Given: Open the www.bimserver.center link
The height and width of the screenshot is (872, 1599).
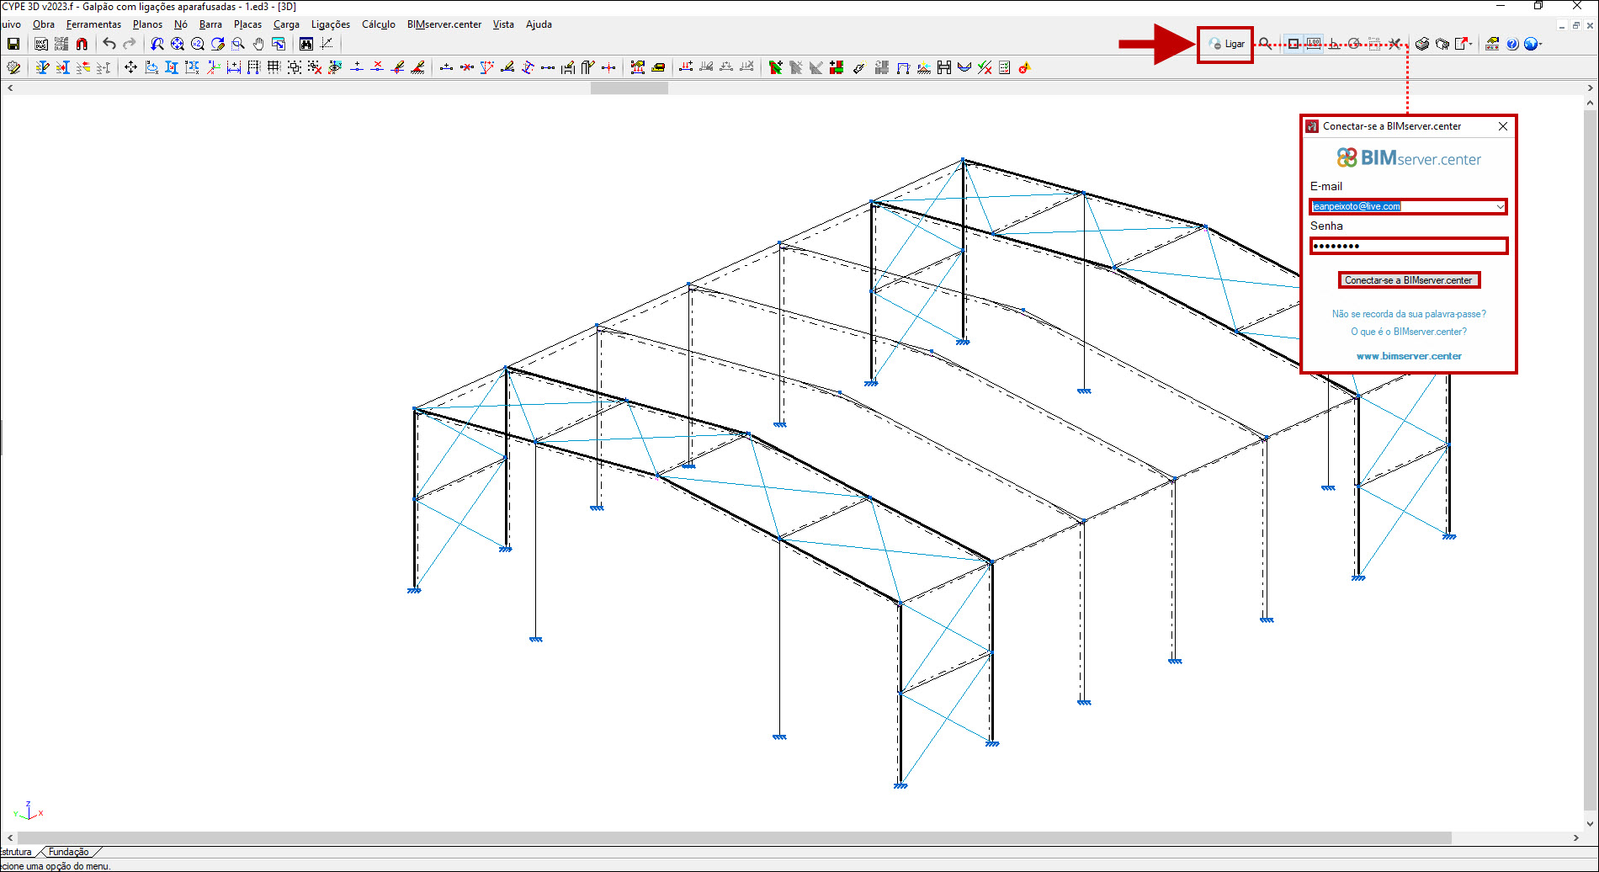Looking at the screenshot, I should pyautogui.click(x=1409, y=355).
